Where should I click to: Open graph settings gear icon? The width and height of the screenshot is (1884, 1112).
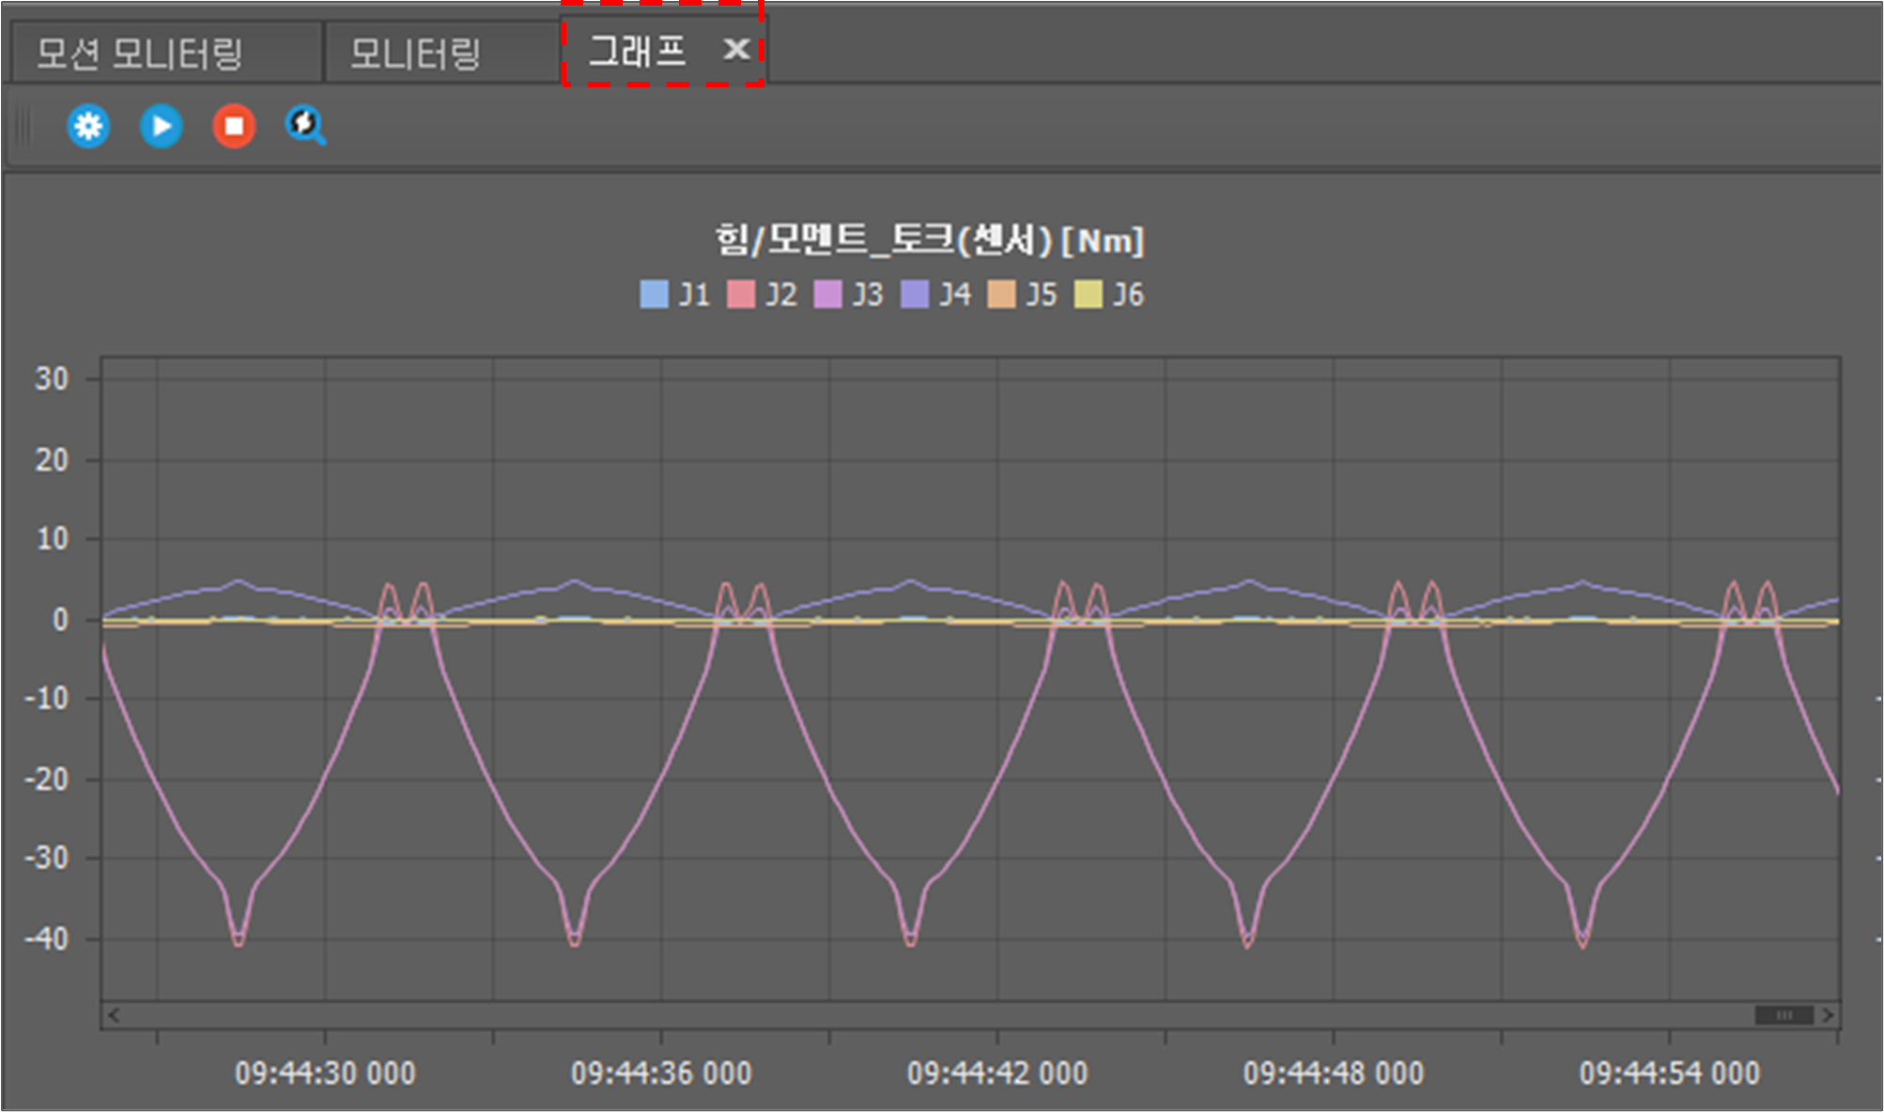(x=88, y=126)
